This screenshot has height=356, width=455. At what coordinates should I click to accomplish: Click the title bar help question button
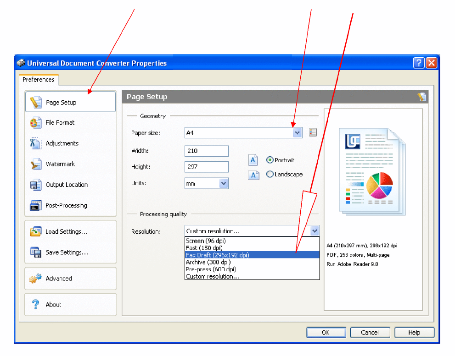(x=418, y=63)
